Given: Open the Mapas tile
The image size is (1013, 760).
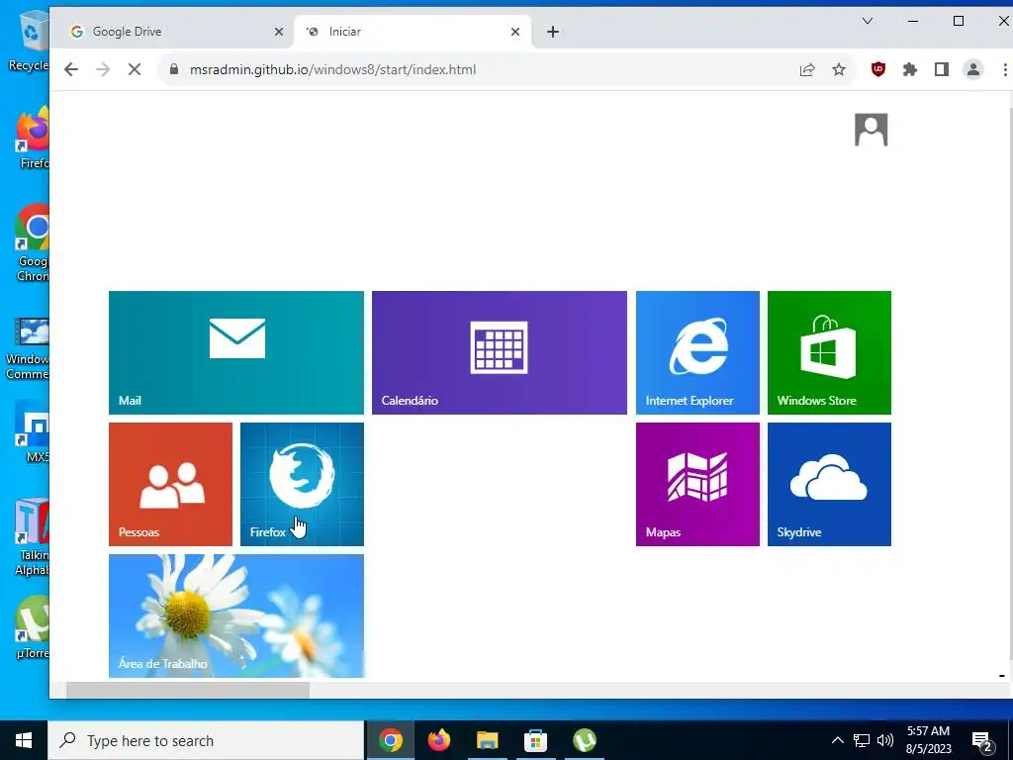Looking at the screenshot, I should [x=697, y=484].
